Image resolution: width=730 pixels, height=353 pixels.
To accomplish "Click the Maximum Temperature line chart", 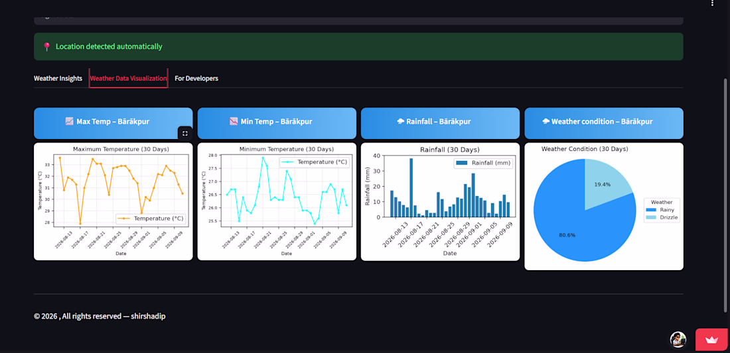I will [x=113, y=201].
